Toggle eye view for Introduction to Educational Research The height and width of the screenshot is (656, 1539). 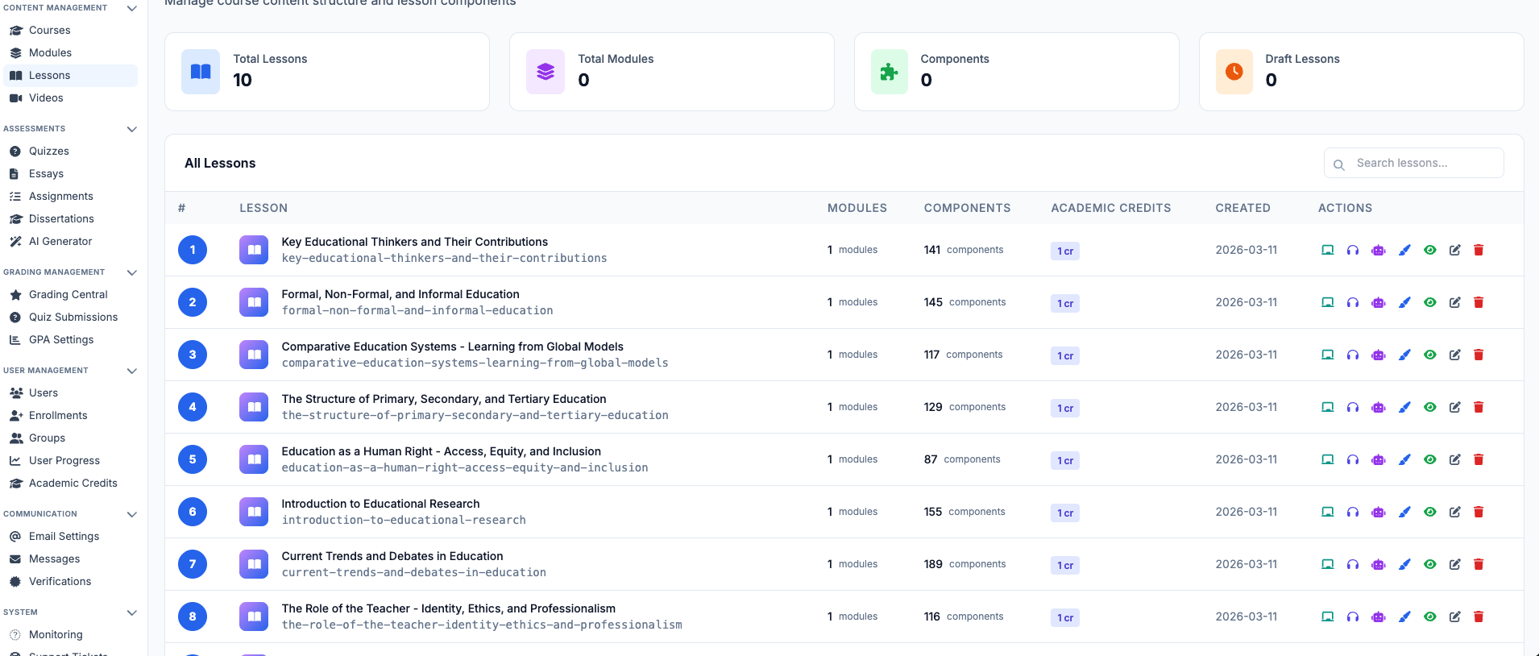click(x=1429, y=512)
